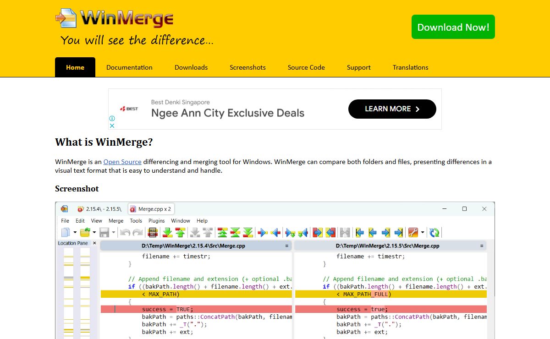The height and width of the screenshot is (339, 550).
Task: Open right pane header menu for 2.15.5 file
Action: (x=481, y=246)
